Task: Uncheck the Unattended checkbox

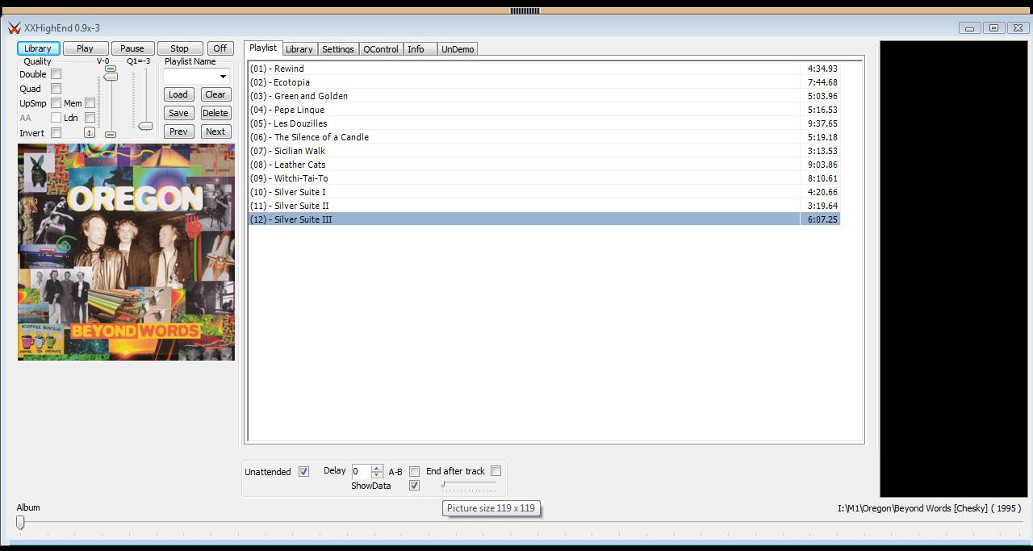Action: [x=304, y=472]
